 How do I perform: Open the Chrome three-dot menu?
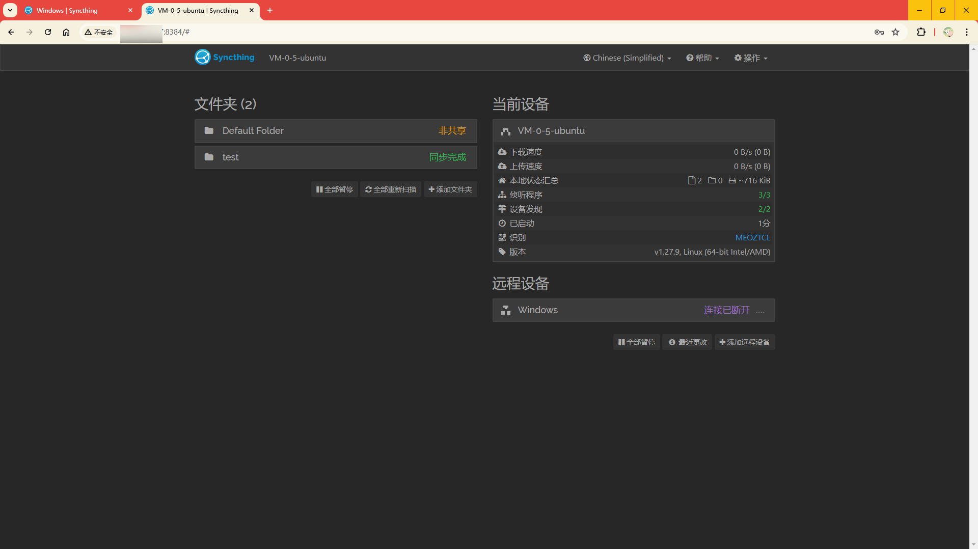967,32
